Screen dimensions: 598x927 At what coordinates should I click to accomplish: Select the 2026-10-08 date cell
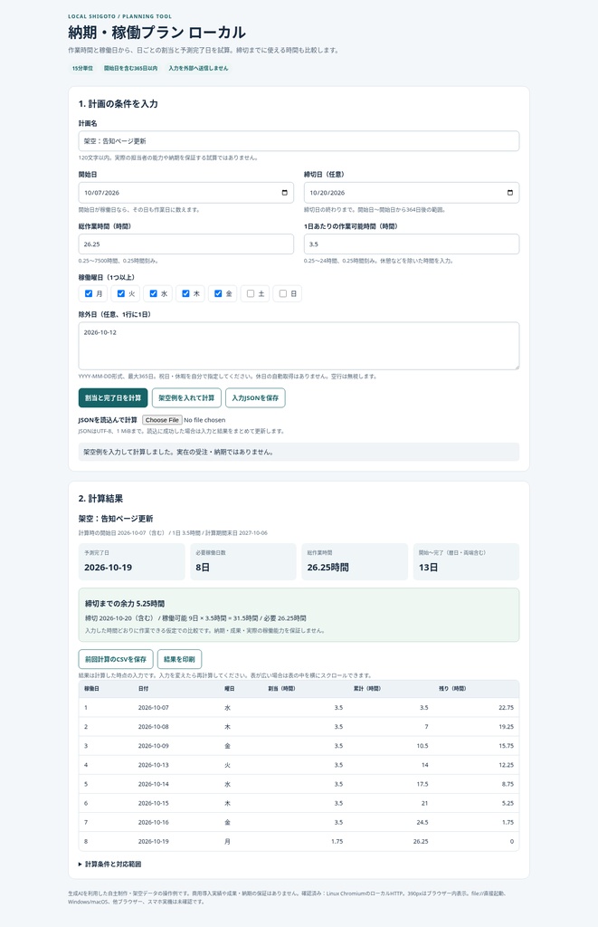154,727
